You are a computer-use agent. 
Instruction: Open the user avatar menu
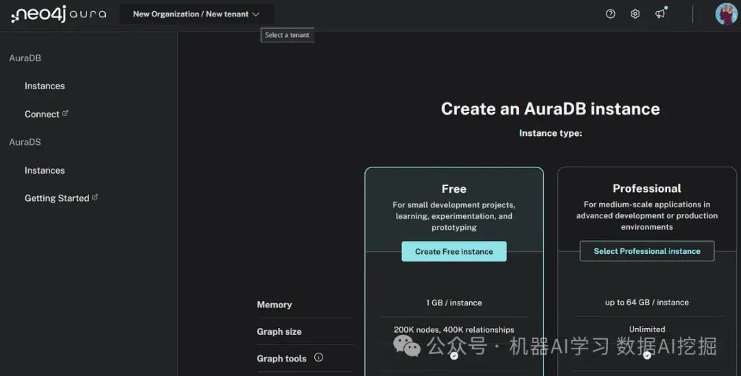coord(726,14)
